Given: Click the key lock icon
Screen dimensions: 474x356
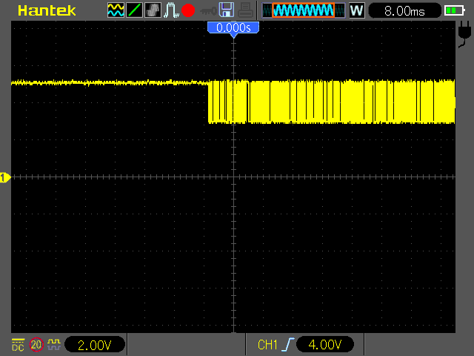Looking at the screenshot, I should pos(208,12).
